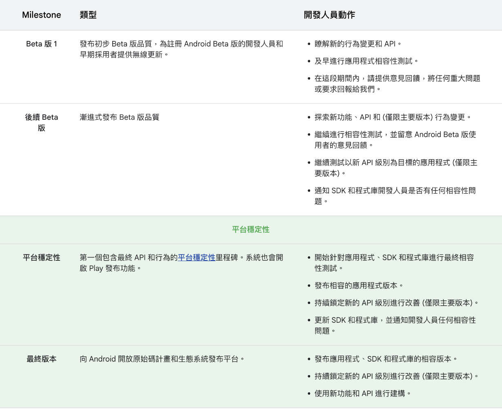
Task: Select the Beta 版 1 row label
Action: [x=41, y=44]
